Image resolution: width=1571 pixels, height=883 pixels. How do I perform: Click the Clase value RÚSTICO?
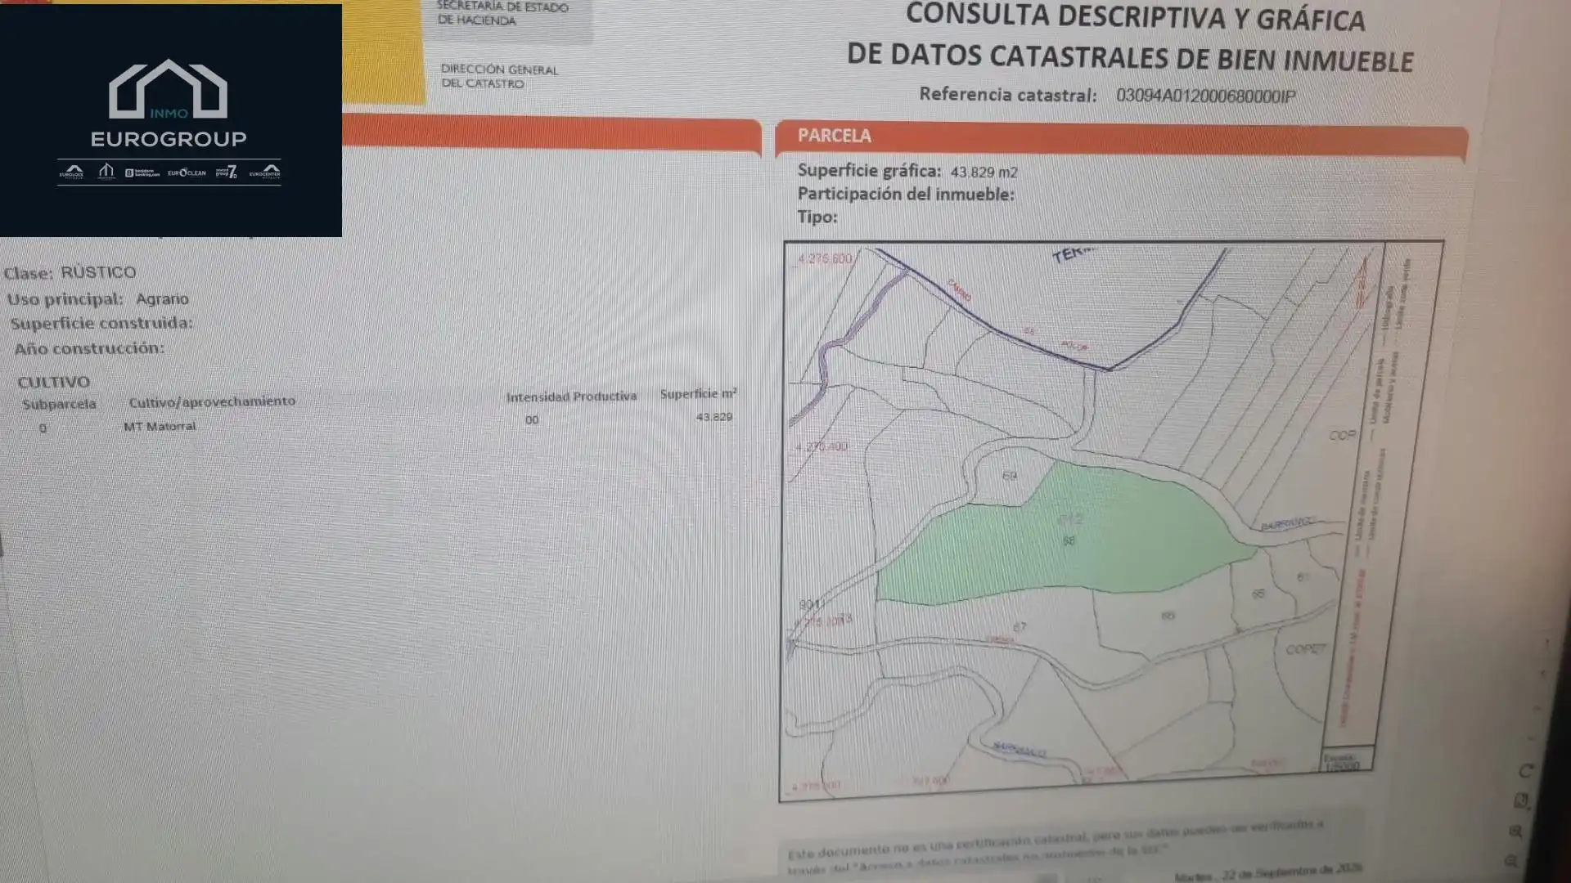point(98,272)
